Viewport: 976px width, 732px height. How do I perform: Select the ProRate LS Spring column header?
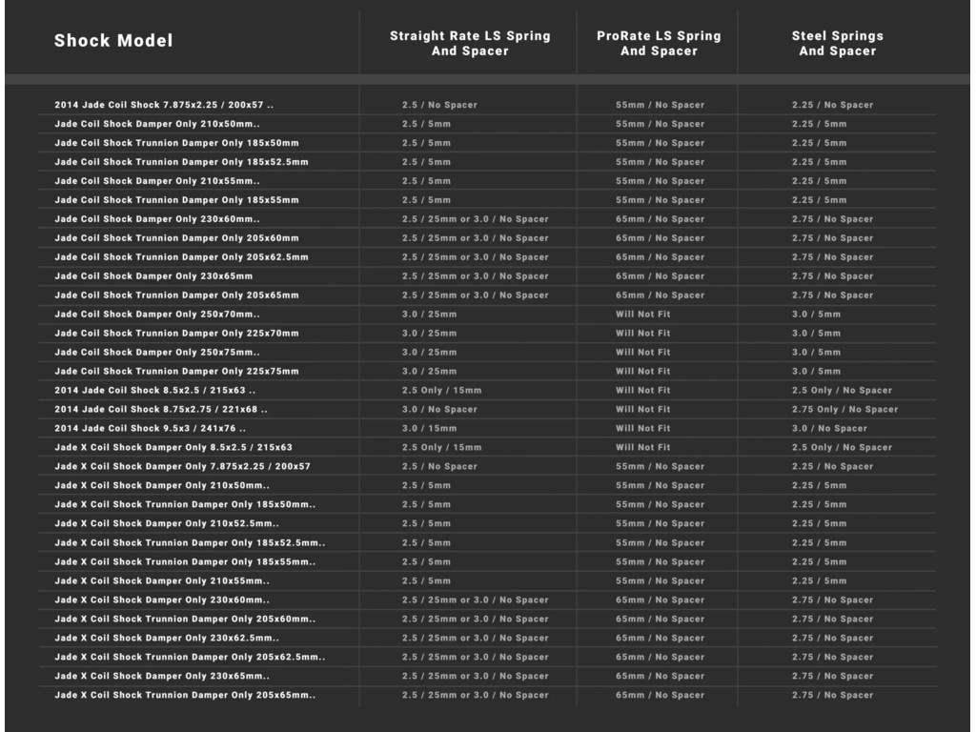click(x=659, y=43)
